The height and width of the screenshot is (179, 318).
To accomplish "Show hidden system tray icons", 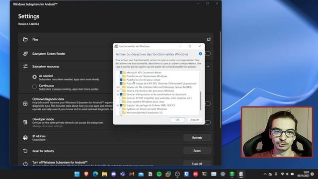I will 265,174.
